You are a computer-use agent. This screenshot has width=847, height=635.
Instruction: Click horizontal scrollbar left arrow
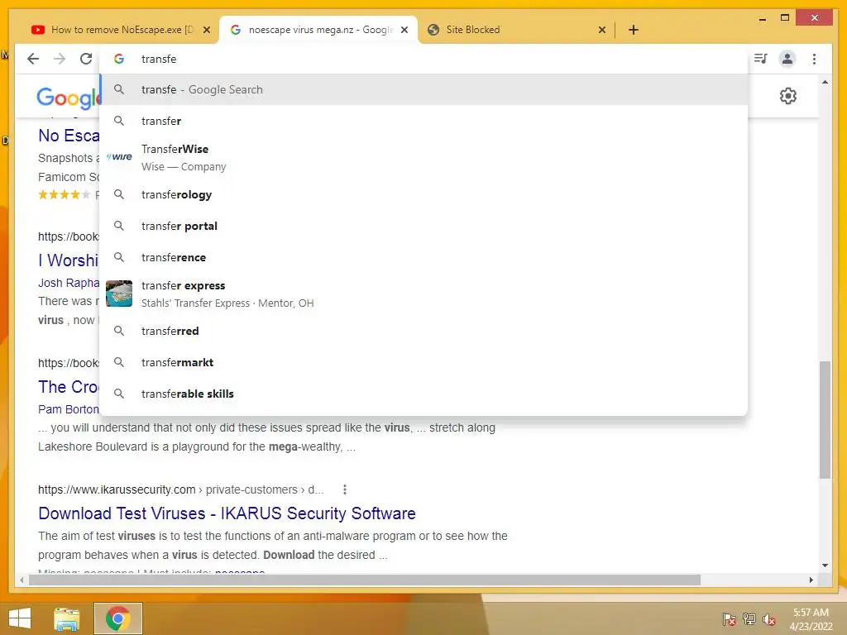[22, 580]
